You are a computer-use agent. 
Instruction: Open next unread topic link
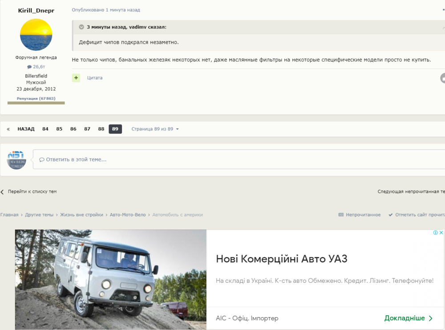[x=411, y=191]
